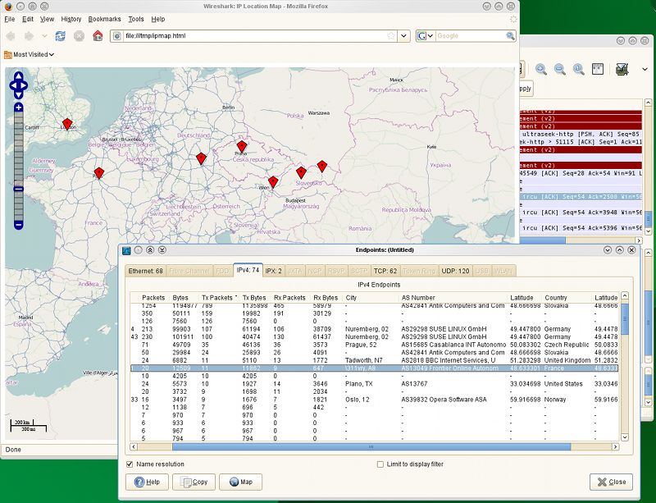Click into the Google search field
The image size is (656, 503).
point(470,36)
